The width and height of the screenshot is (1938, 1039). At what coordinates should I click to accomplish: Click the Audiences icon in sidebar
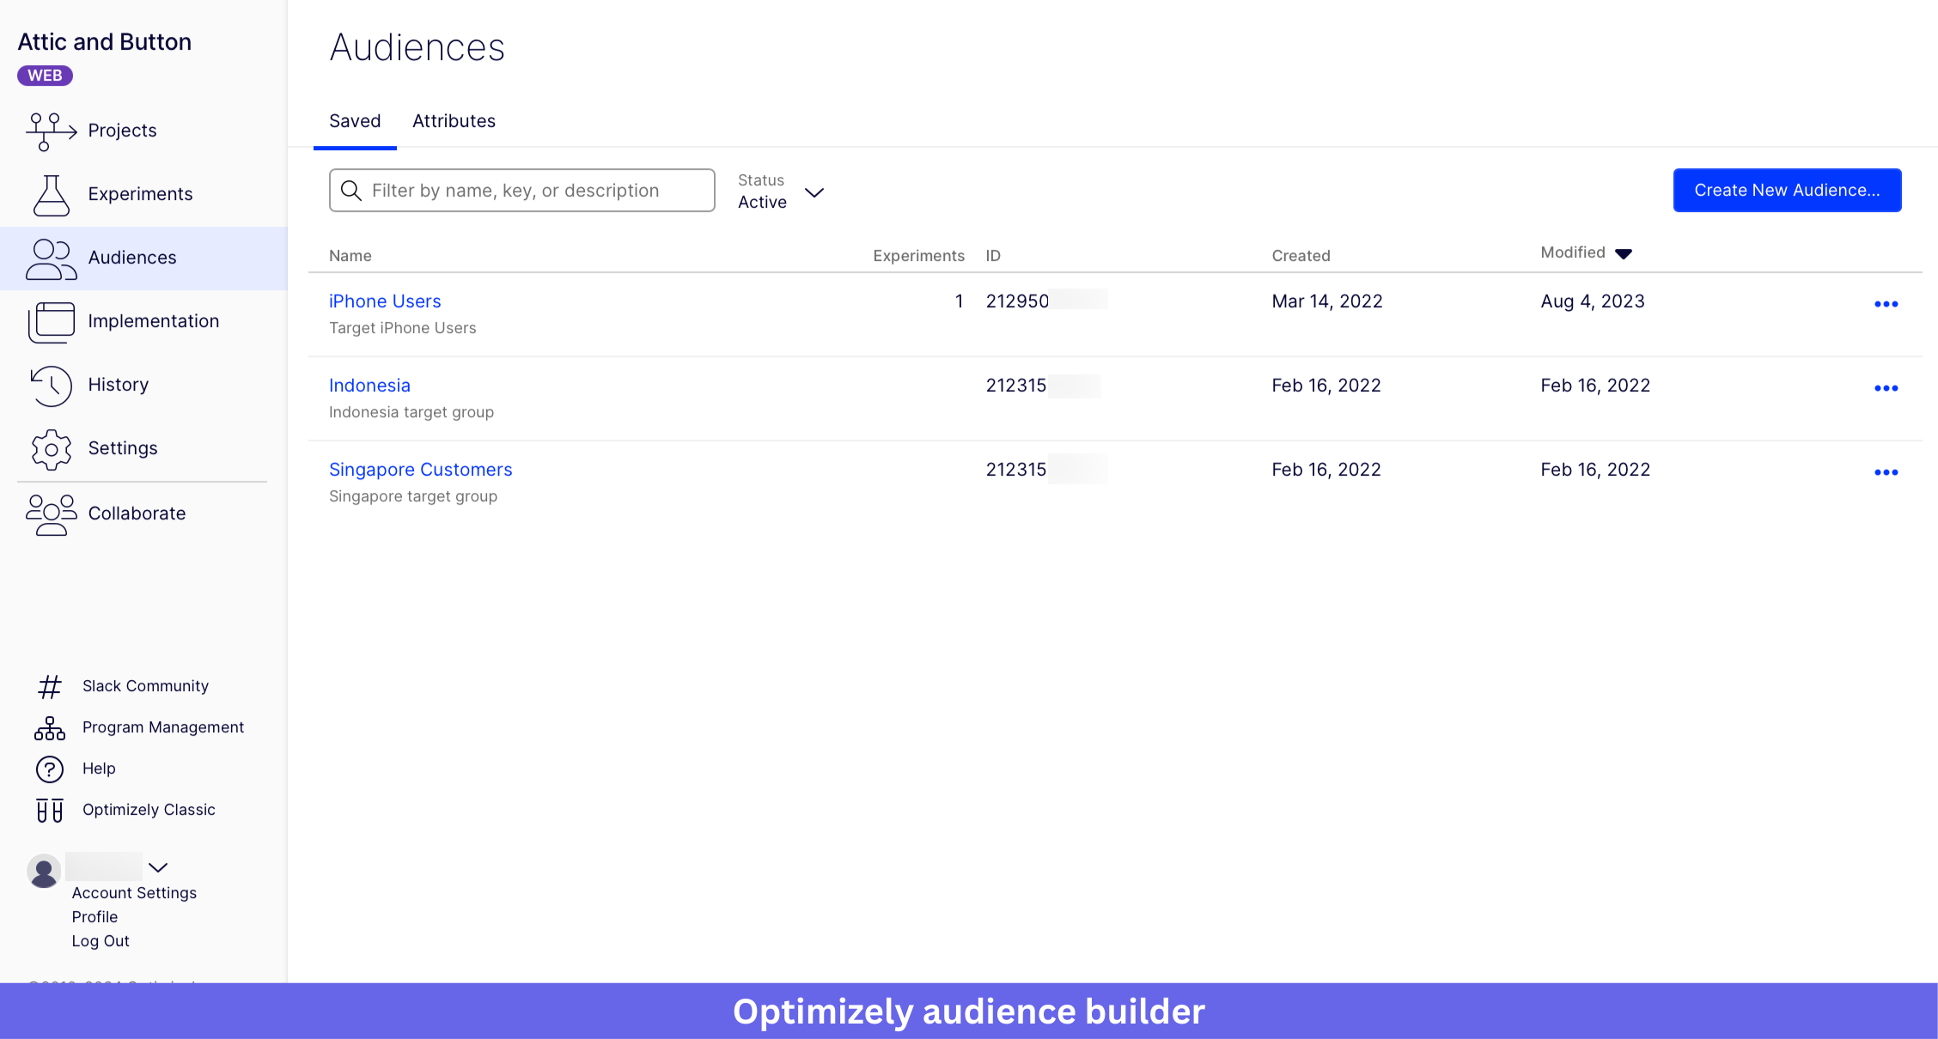pos(49,258)
